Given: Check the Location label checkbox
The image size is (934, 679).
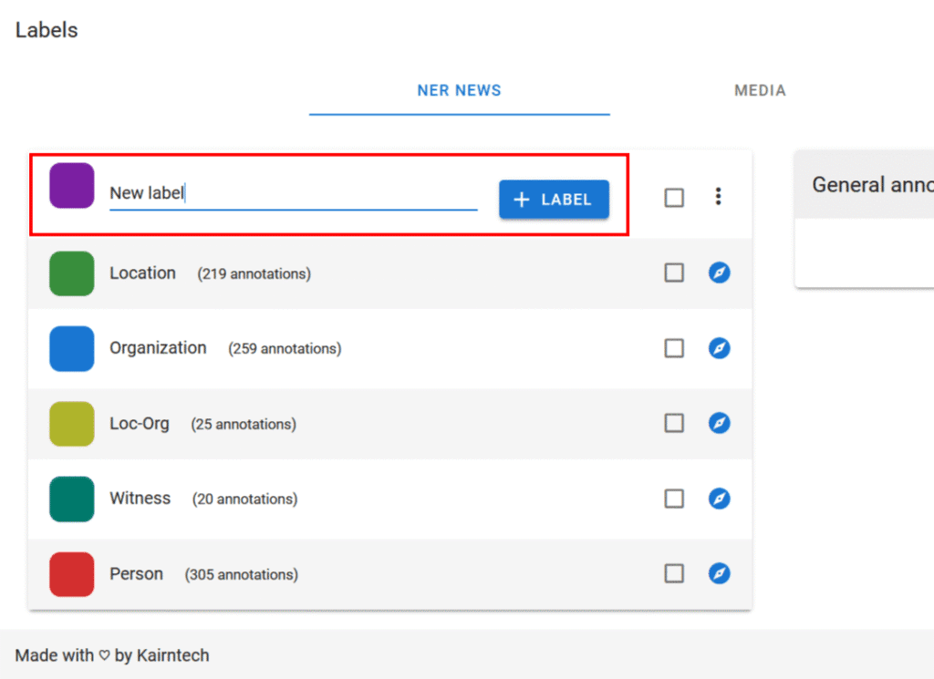Looking at the screenshot, I should tap(674, 273).
